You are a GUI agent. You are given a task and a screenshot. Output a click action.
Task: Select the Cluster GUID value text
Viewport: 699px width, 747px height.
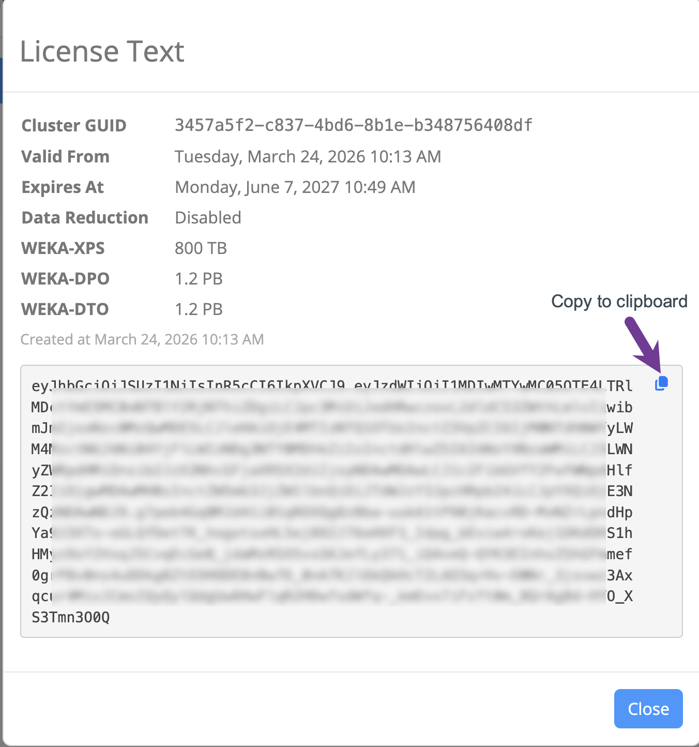coord(353,125)
